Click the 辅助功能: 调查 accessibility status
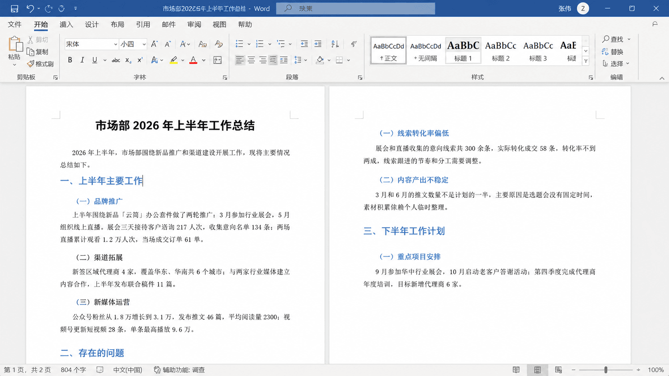 coord(180,370)
